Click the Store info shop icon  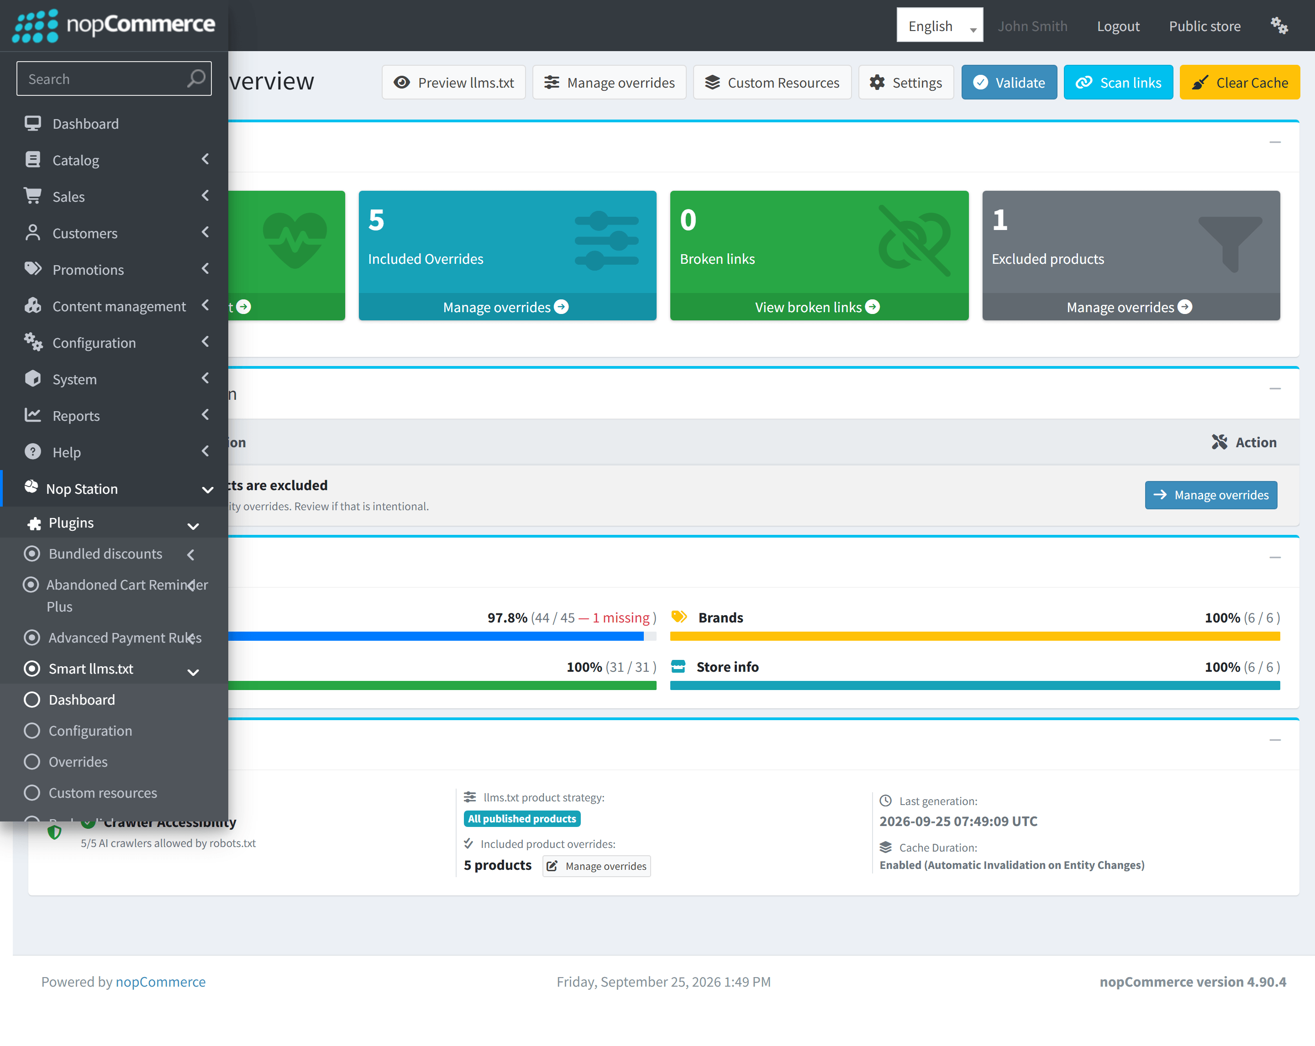tap(678, 666)
